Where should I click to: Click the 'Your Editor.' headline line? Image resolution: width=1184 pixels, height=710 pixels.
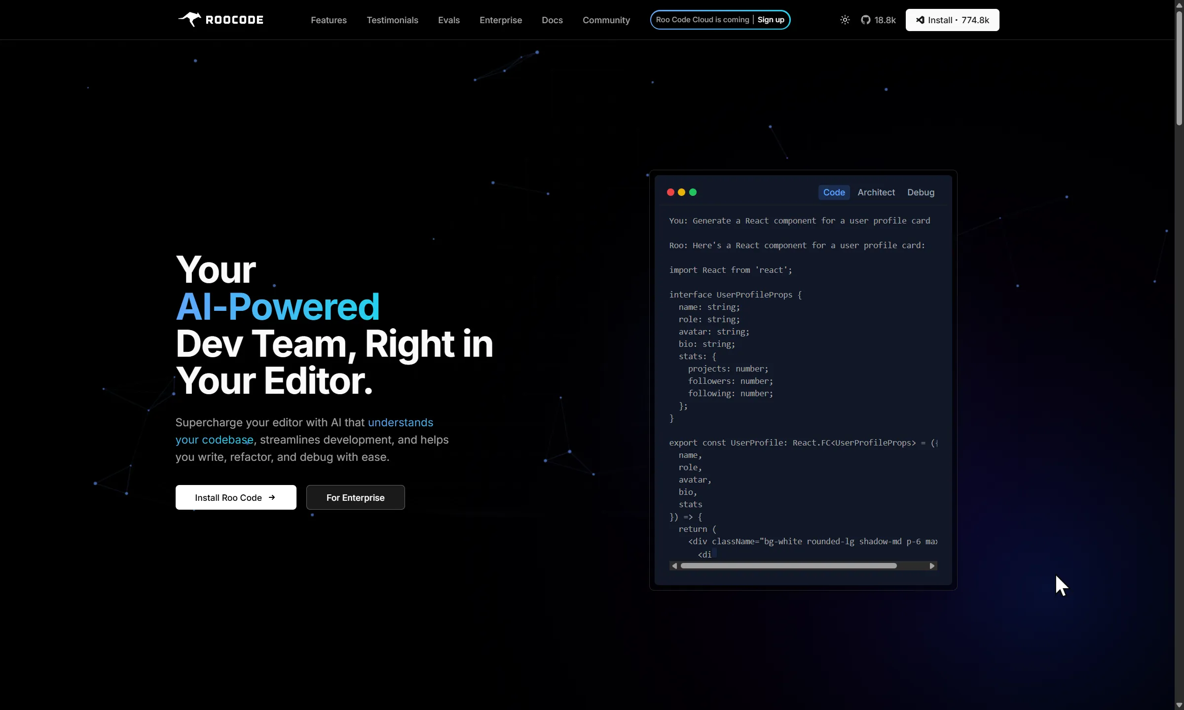[x=274, y=381]
